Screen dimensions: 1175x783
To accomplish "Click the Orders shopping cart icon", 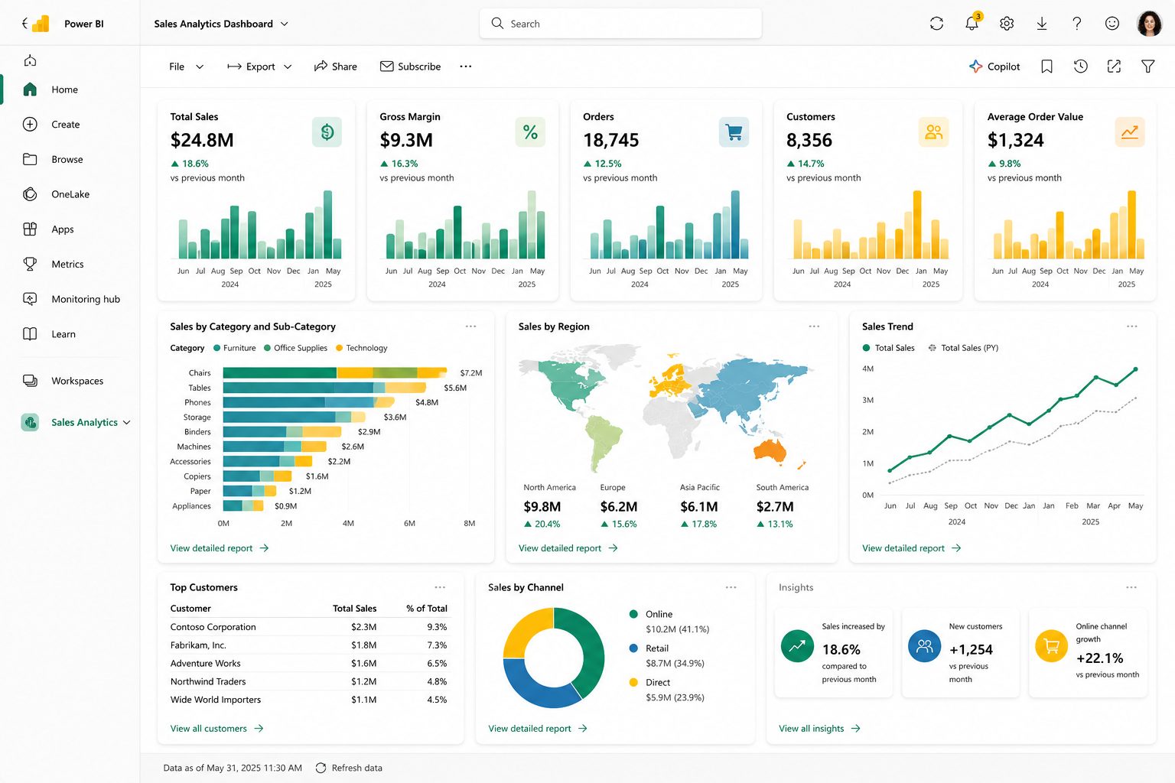I will coord(734,132).
